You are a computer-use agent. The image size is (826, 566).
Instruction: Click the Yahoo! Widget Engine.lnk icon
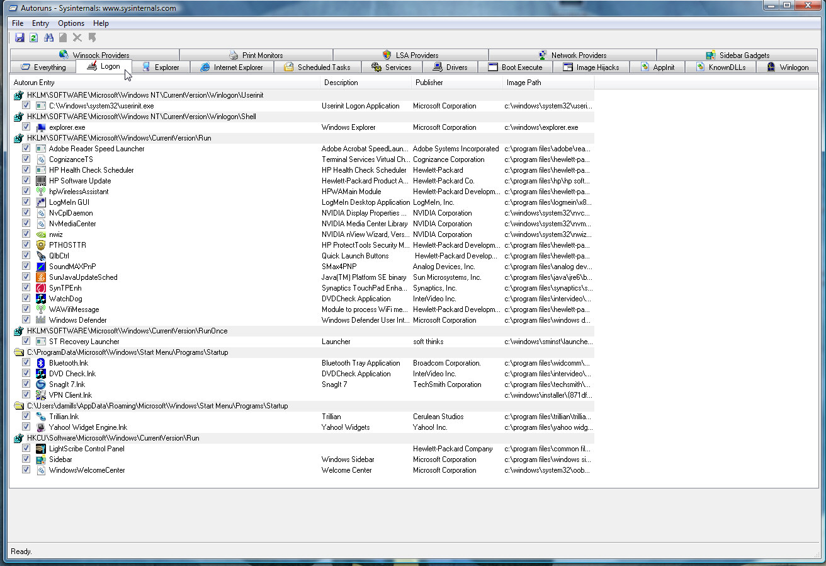(41, 427)
